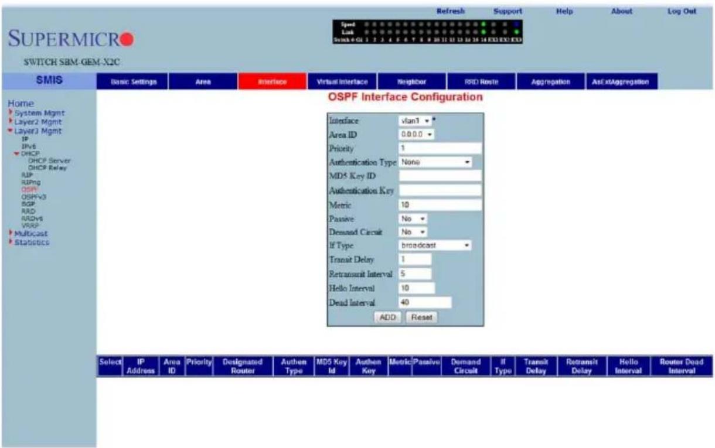Open the Passive dropdown
Image resolution: width=715 pixels, height=448 pixels.
point(413,218)
